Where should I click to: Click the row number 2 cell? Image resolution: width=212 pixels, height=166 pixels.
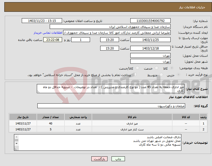click(203, 129)
